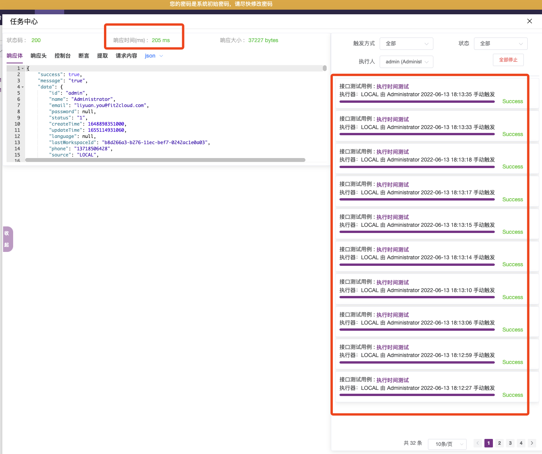This screenshot has height=454, width=542.
Task: Switch to the 控制台 tab
Action: (x=63, y=56)
